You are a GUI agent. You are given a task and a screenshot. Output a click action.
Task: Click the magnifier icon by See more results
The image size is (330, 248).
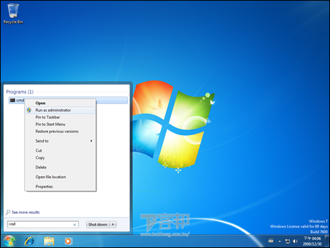[x=8, y=212]
